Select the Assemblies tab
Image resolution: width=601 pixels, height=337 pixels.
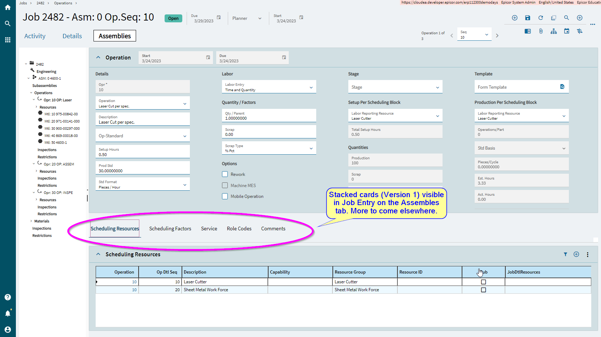[115, 36]
